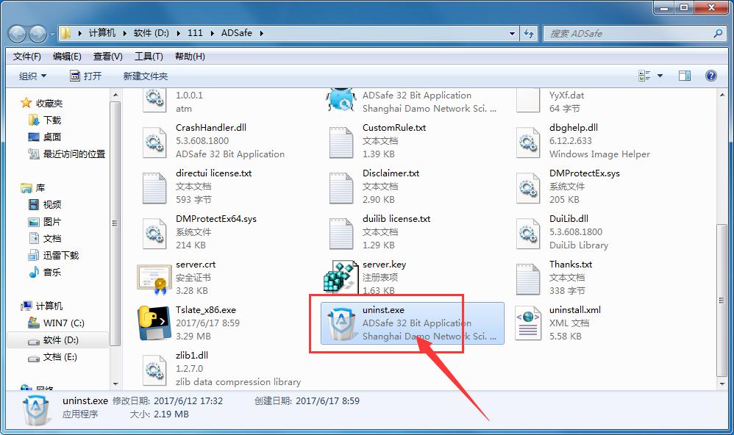Image resolution: width=734 pixels, height=435 pixels.
Task: Click the 打开 toolbar button
Action: coord(86,76)
